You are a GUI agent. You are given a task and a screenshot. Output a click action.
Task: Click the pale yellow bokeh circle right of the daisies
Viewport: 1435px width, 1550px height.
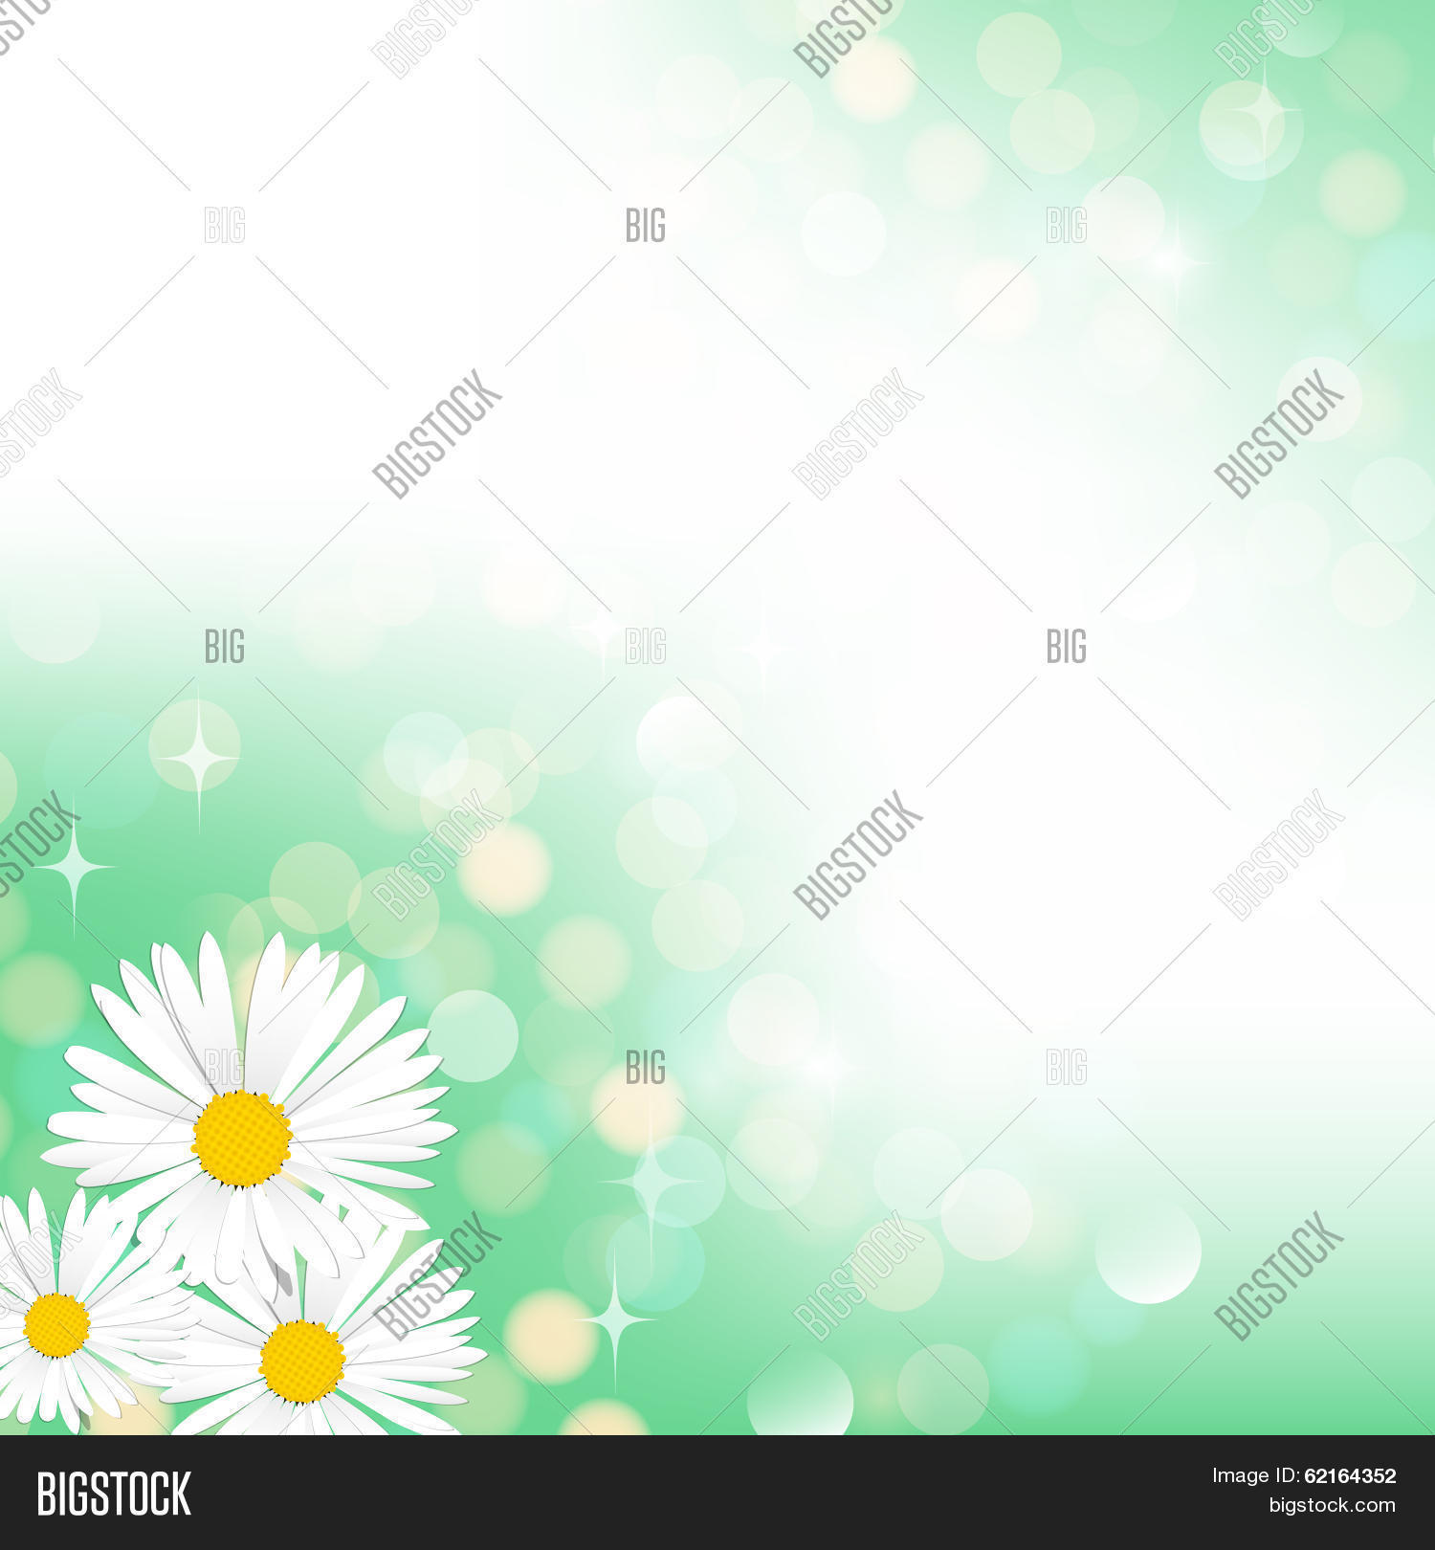[x=551, y=1337]
